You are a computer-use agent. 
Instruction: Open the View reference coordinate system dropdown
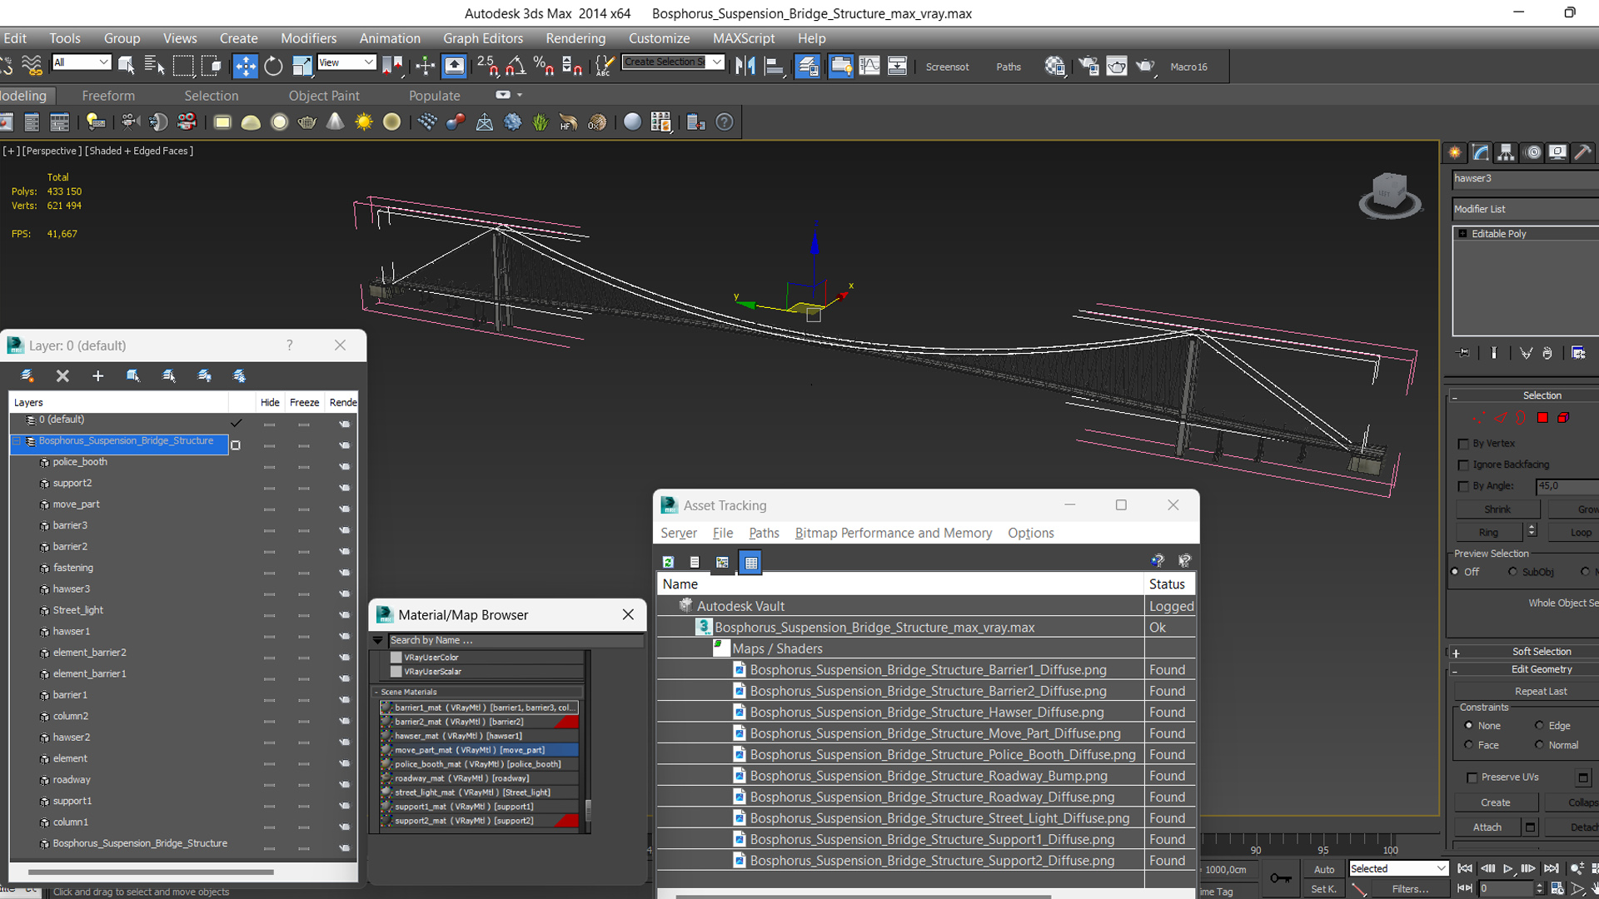[x=346, y=62]
